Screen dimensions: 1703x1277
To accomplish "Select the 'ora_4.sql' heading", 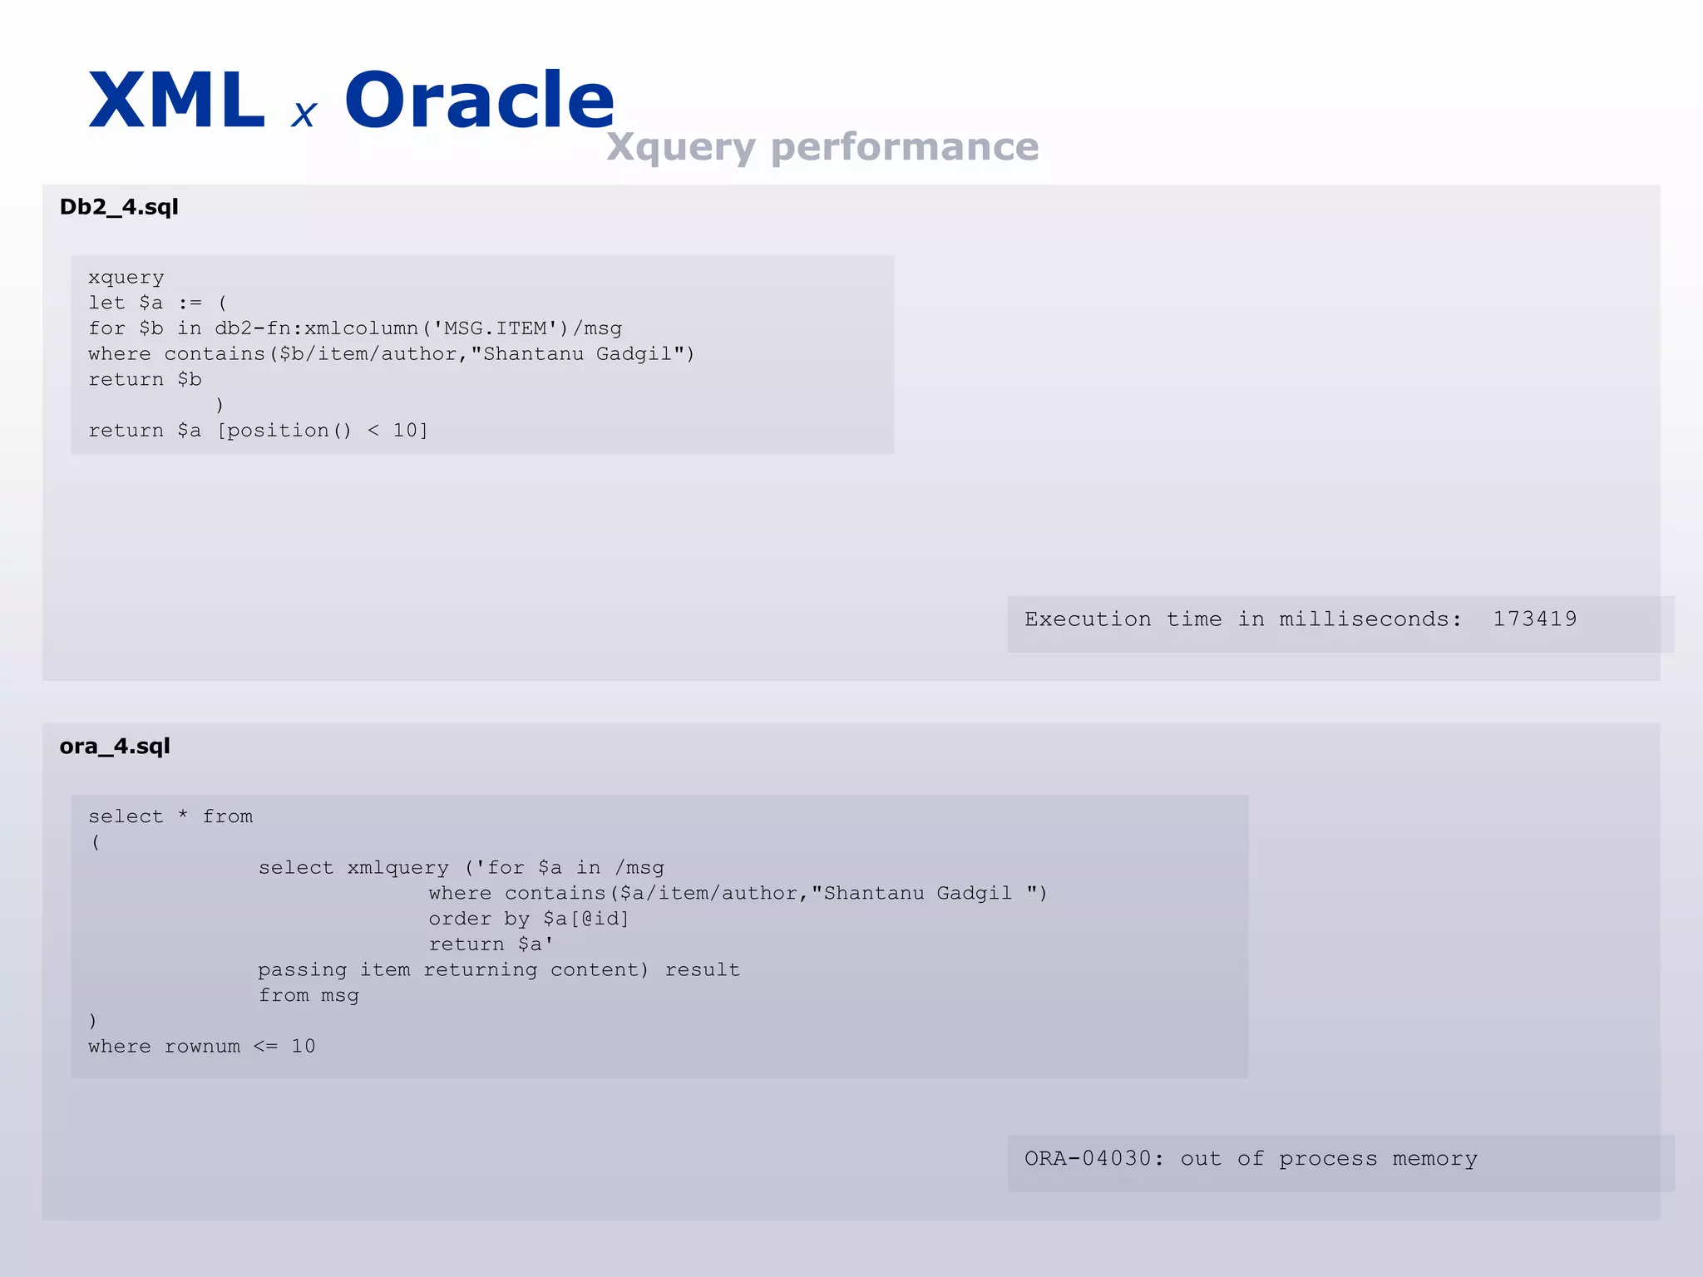I will tap(115, 747).
